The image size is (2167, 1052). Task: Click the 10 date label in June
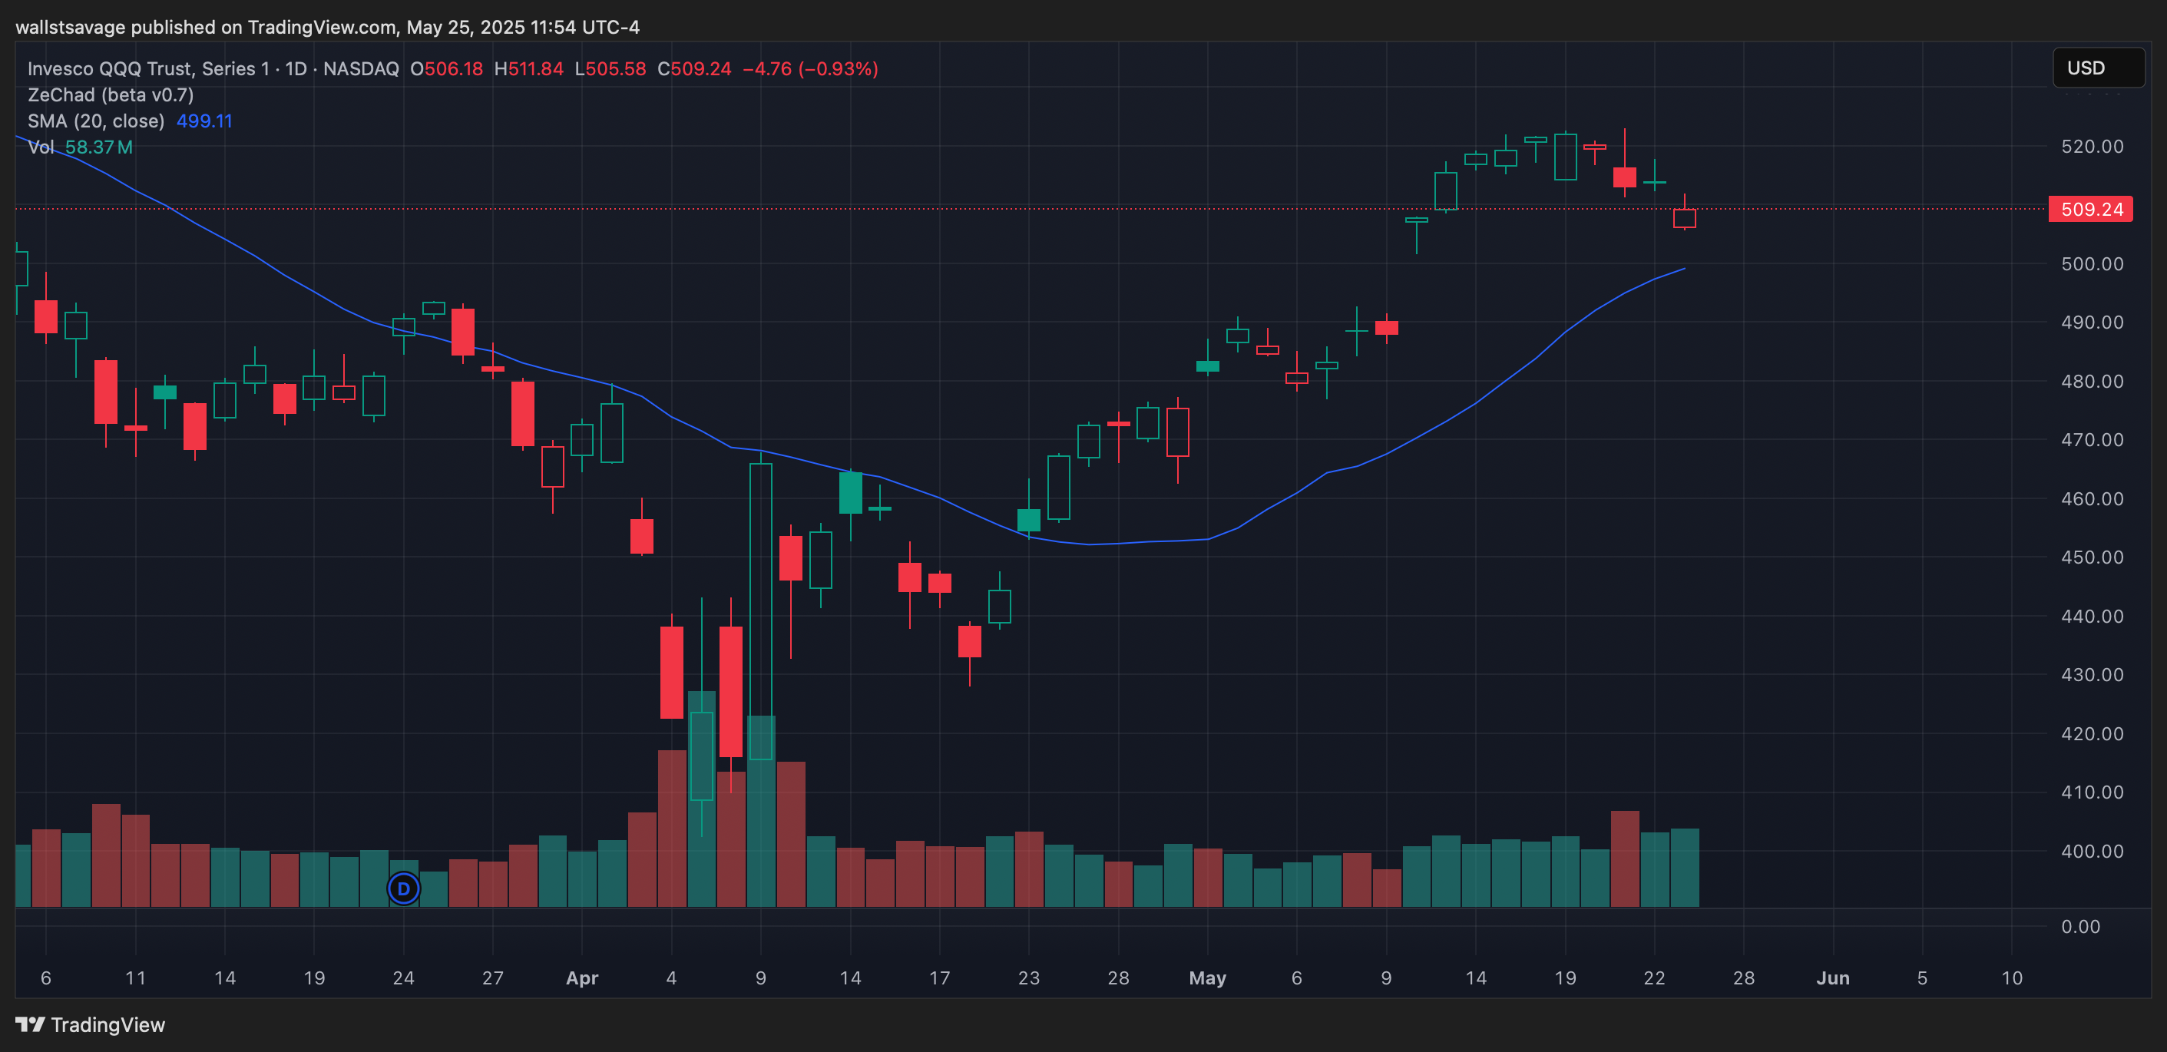click(x=2011, y=978)
